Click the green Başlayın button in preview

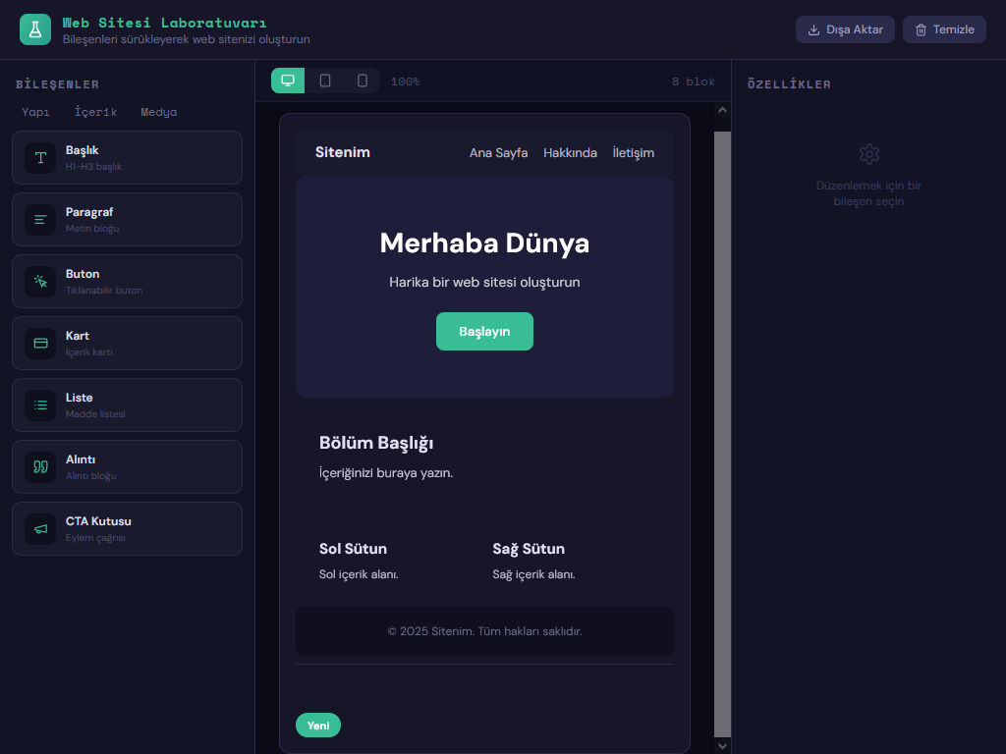pyautogui.click(x=484, y=331)
